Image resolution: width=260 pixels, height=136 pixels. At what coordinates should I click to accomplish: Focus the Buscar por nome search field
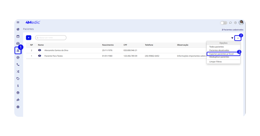click(51, 38)
